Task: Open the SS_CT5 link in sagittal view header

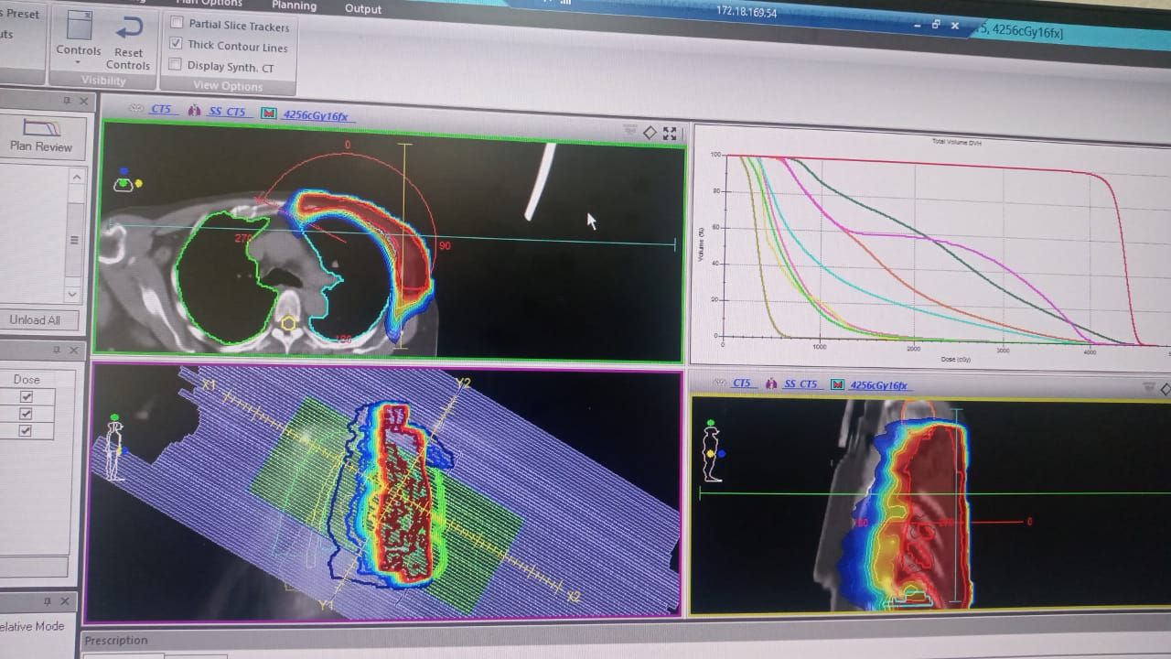Action: (x=800, y=384)
